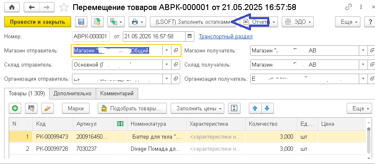Click the document date field

(x=154, y=37)
